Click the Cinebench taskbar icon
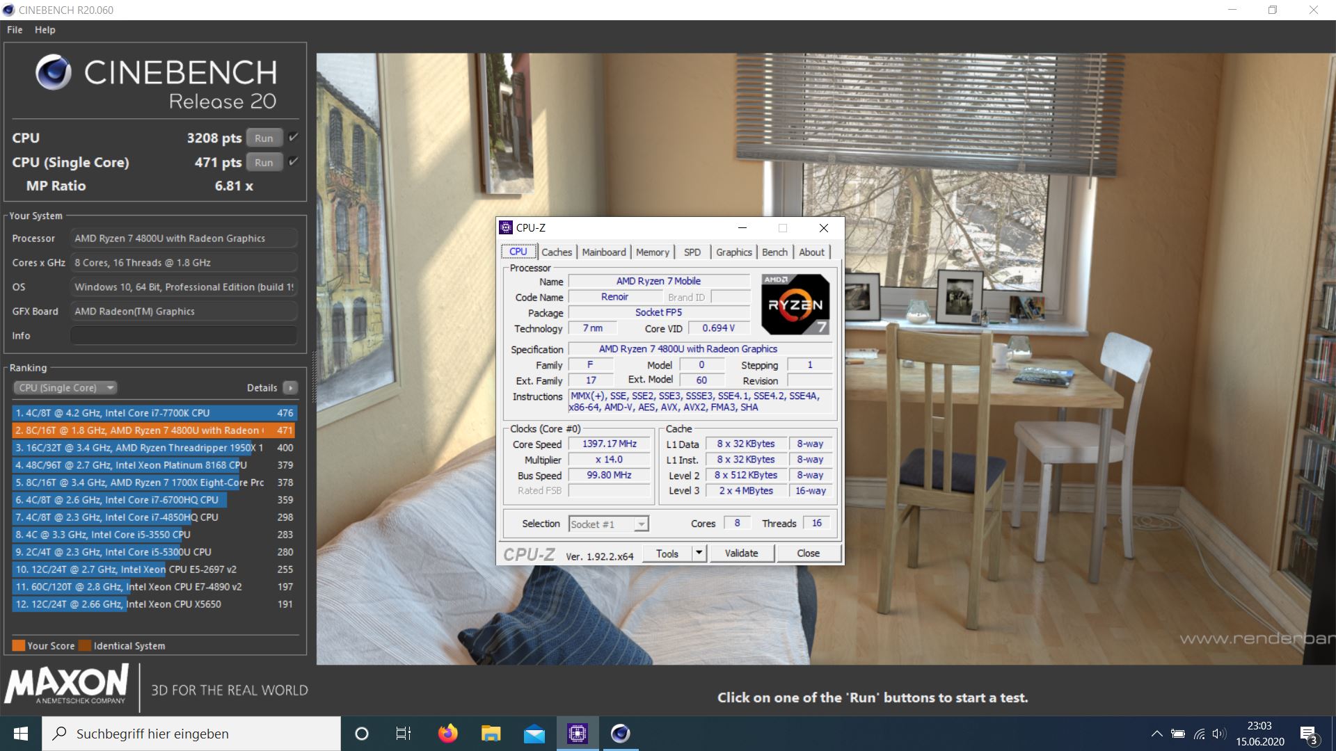1336x751 pixels. coord(620,734)
